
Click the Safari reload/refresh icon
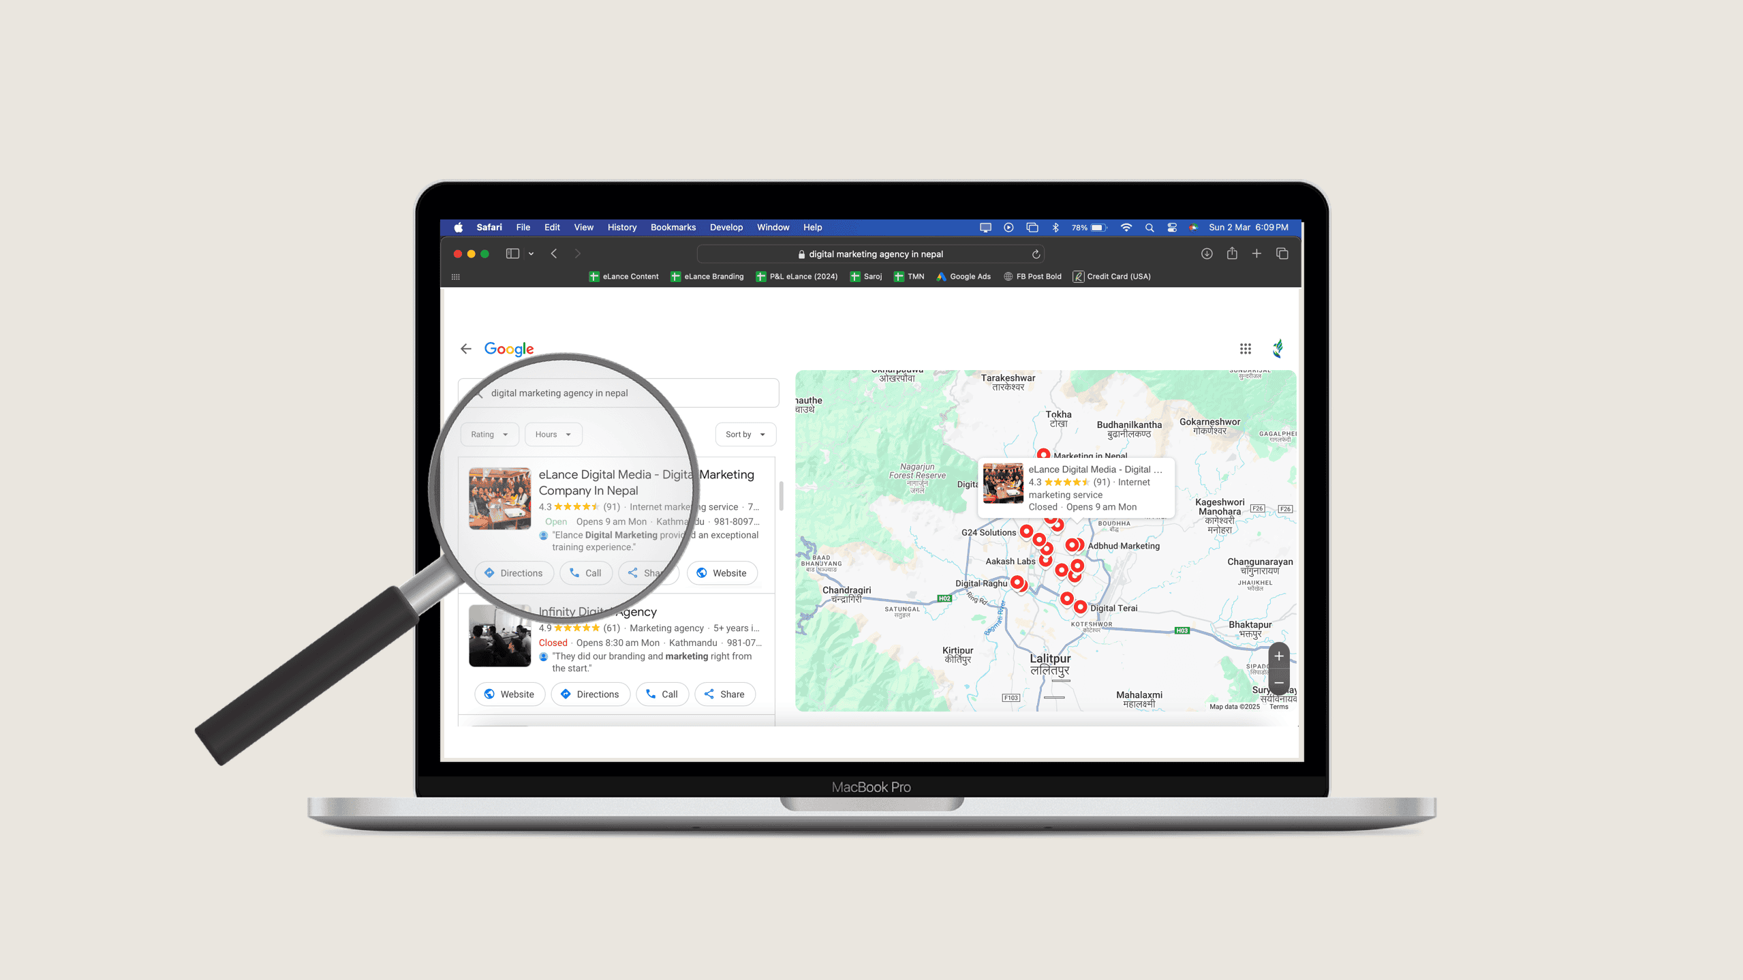pyautogui.click(x=1036, y=254)
